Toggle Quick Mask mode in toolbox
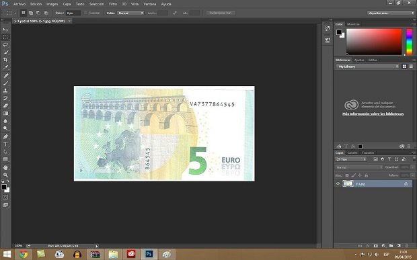Image resolution: width=417 pixels, height=260 pixels. [5, 198]
